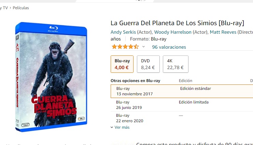Click the chevron icon before Ver más
The image size is (253, 145).
click(x=112, y=127)
